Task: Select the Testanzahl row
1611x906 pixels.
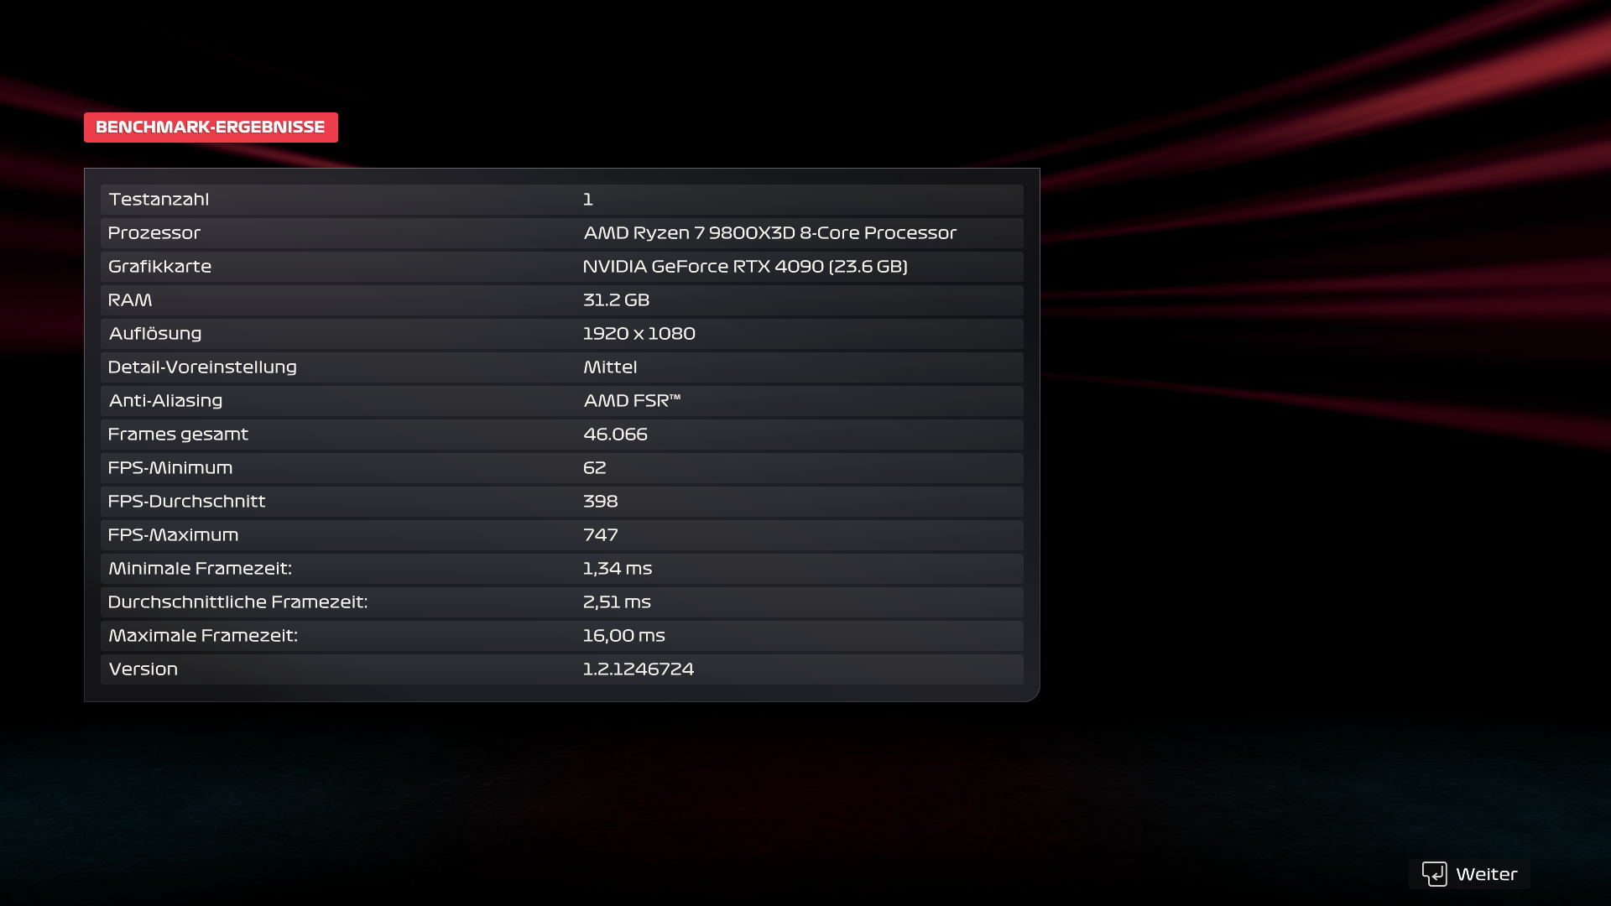Action: point(561,200)
